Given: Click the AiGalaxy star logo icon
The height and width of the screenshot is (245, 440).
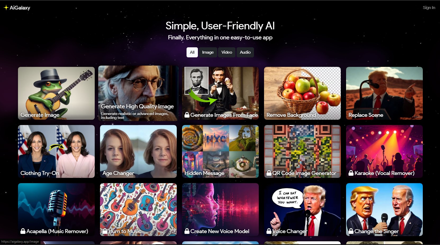Looking at the screenshot, I should pyautogui.click(x=6, y=8).
